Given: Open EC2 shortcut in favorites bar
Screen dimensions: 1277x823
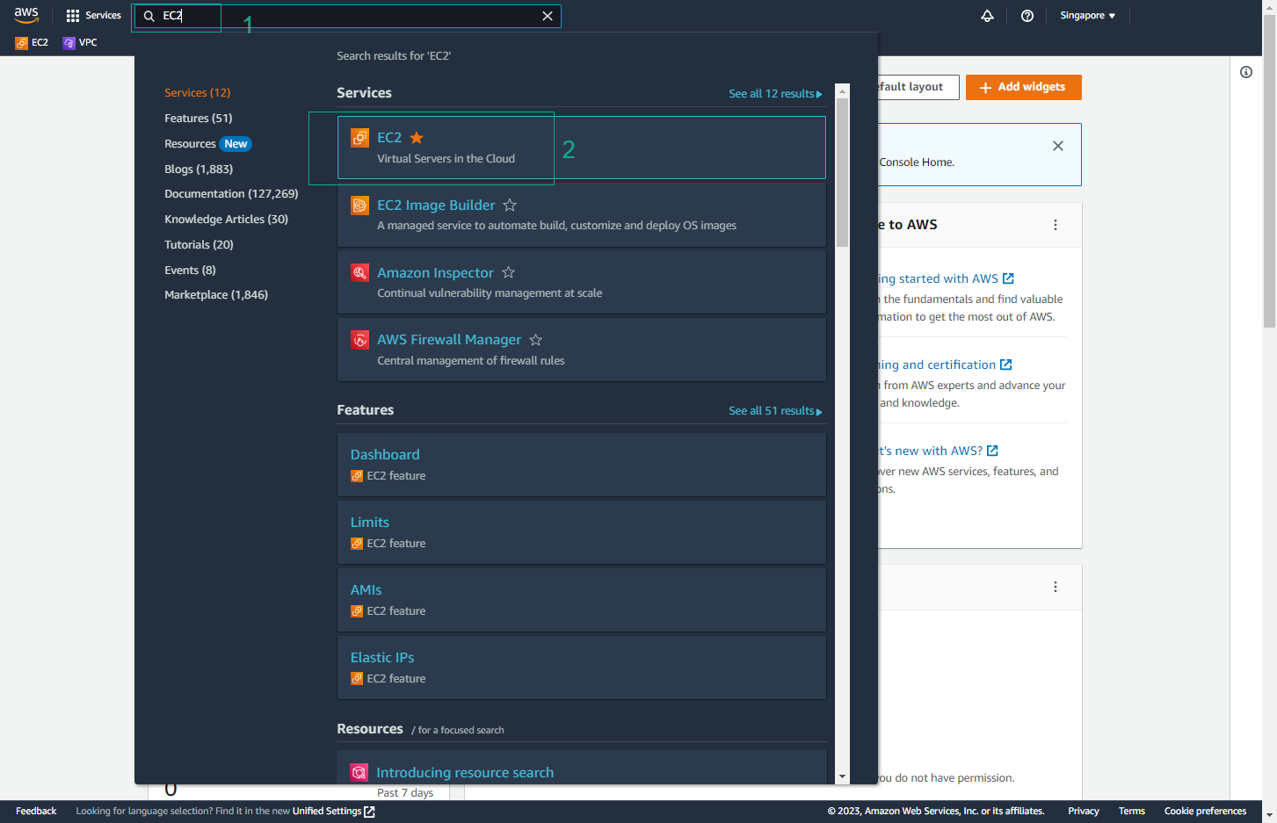Looking at the screenshot, I should (x=32, y=42).
